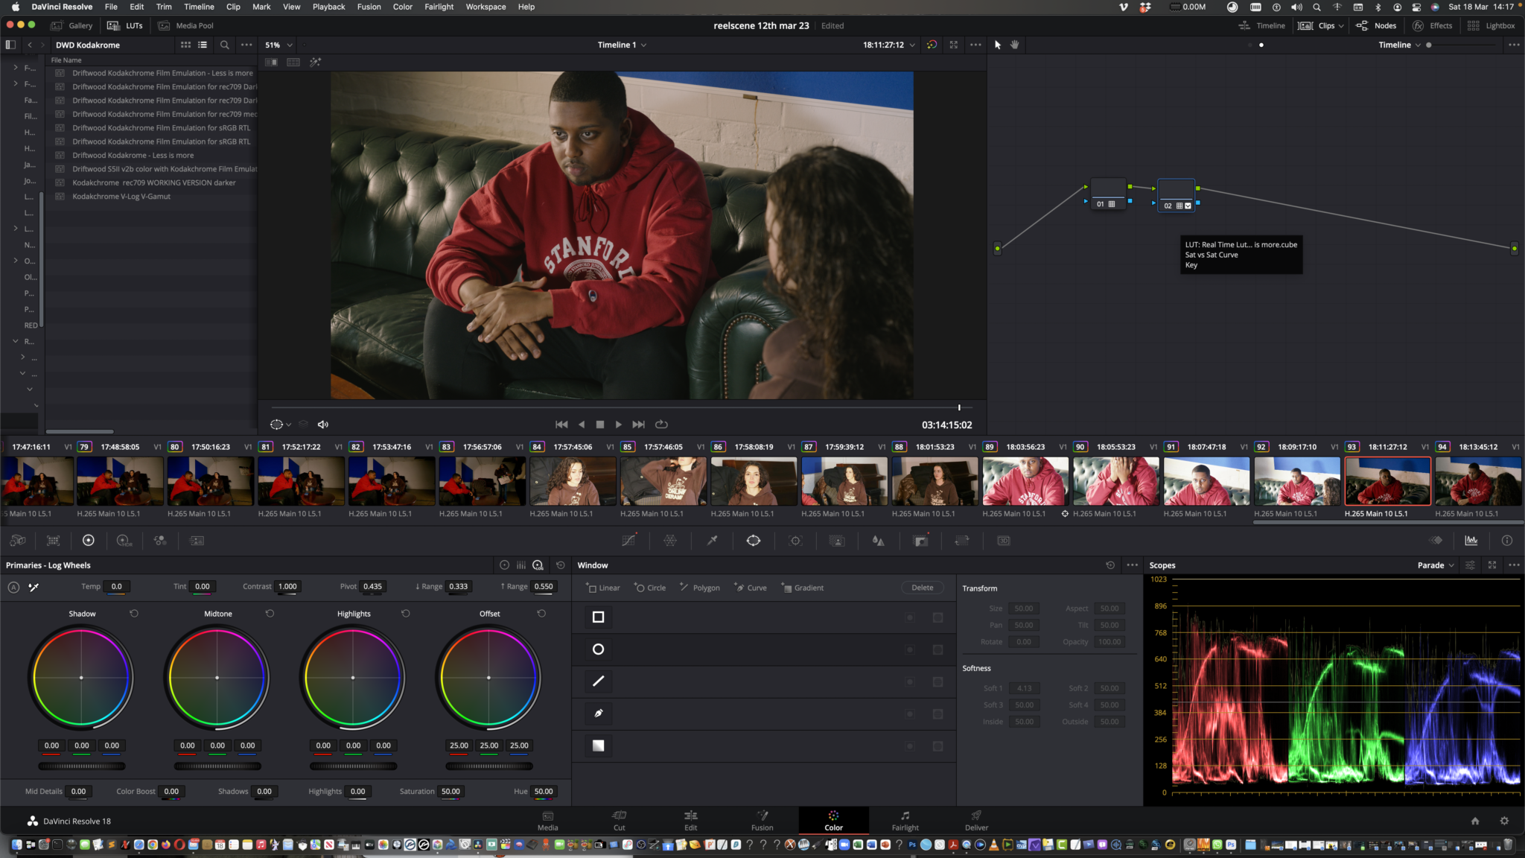Open the Color Warper palette

coord(670,541)
